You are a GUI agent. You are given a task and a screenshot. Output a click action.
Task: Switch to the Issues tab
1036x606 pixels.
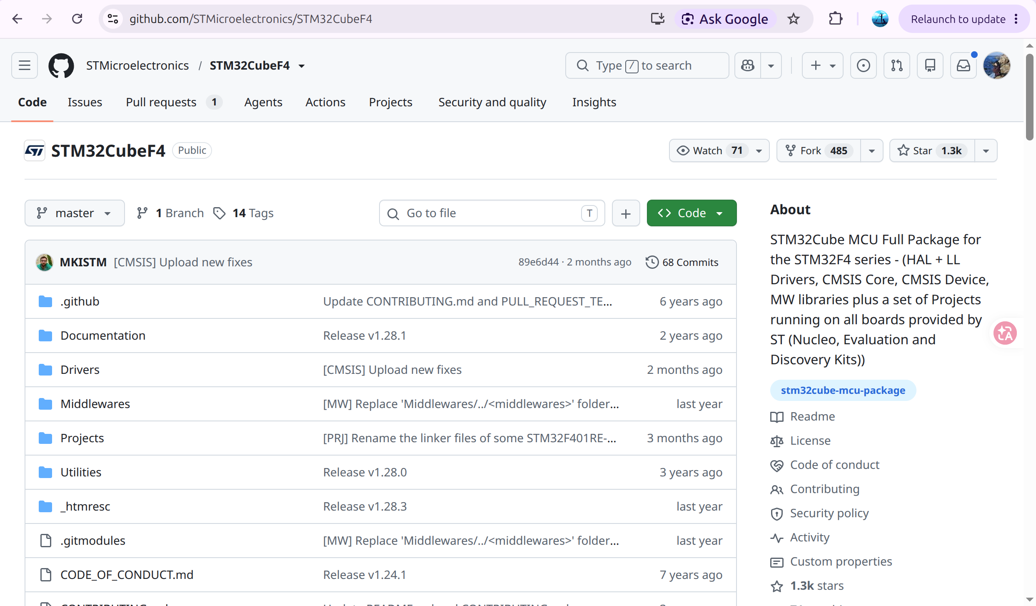pos(85,102)
